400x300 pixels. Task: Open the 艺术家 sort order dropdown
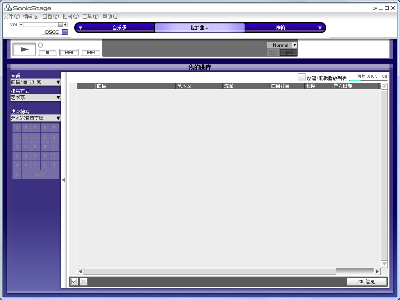point(36,97)
